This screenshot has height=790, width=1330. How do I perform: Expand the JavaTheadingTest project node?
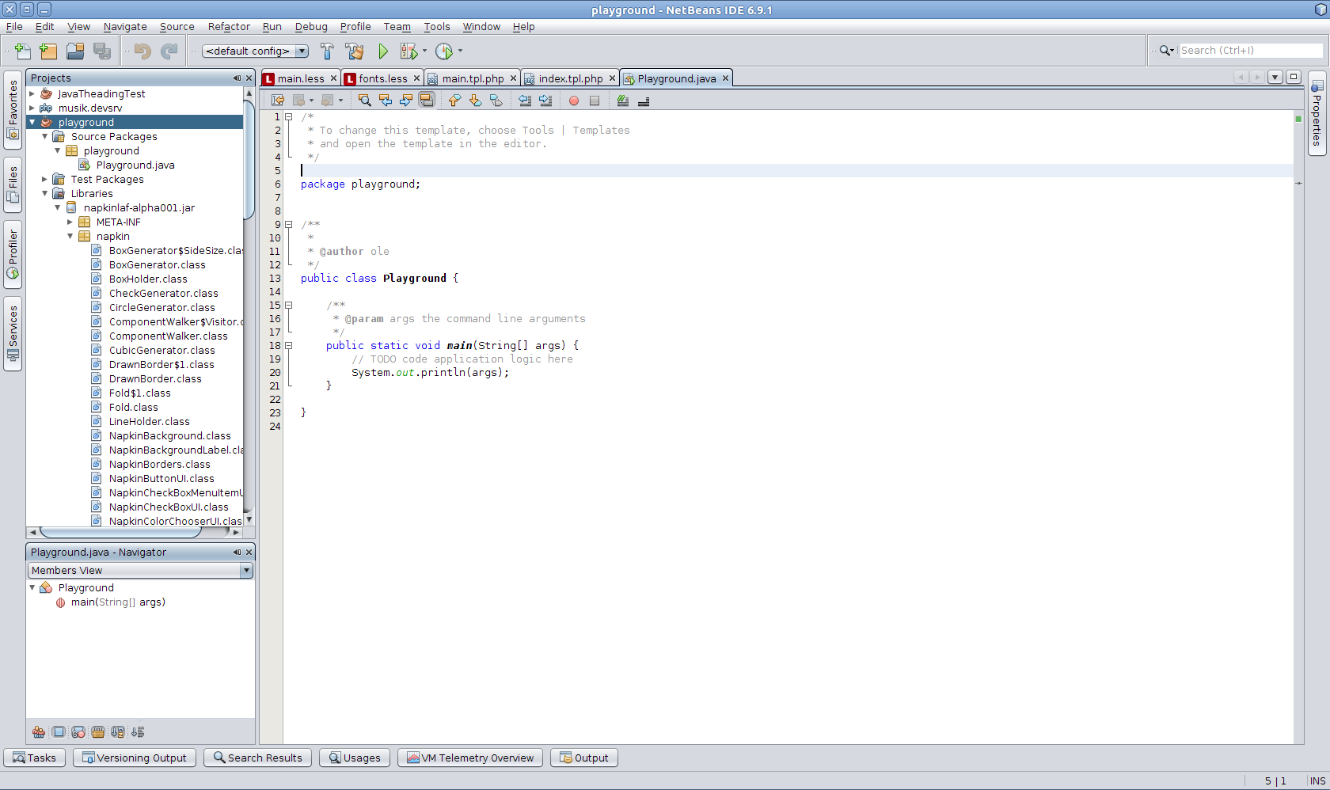32,93
